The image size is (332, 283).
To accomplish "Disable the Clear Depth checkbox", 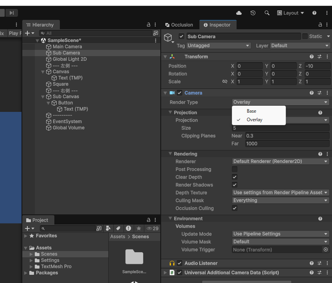I will [235, 177].
